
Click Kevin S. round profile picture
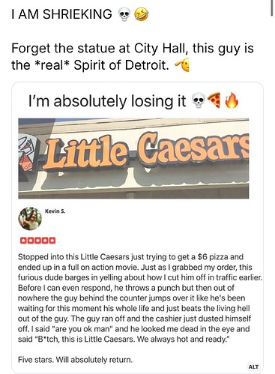(x=30, y=218)
